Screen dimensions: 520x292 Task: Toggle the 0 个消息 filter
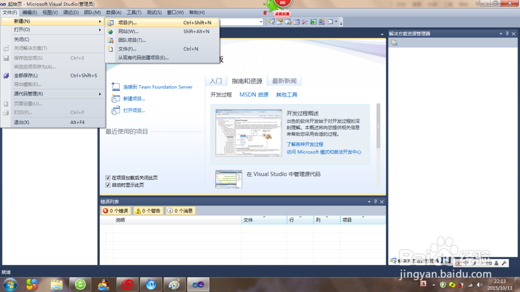point(180,211)
